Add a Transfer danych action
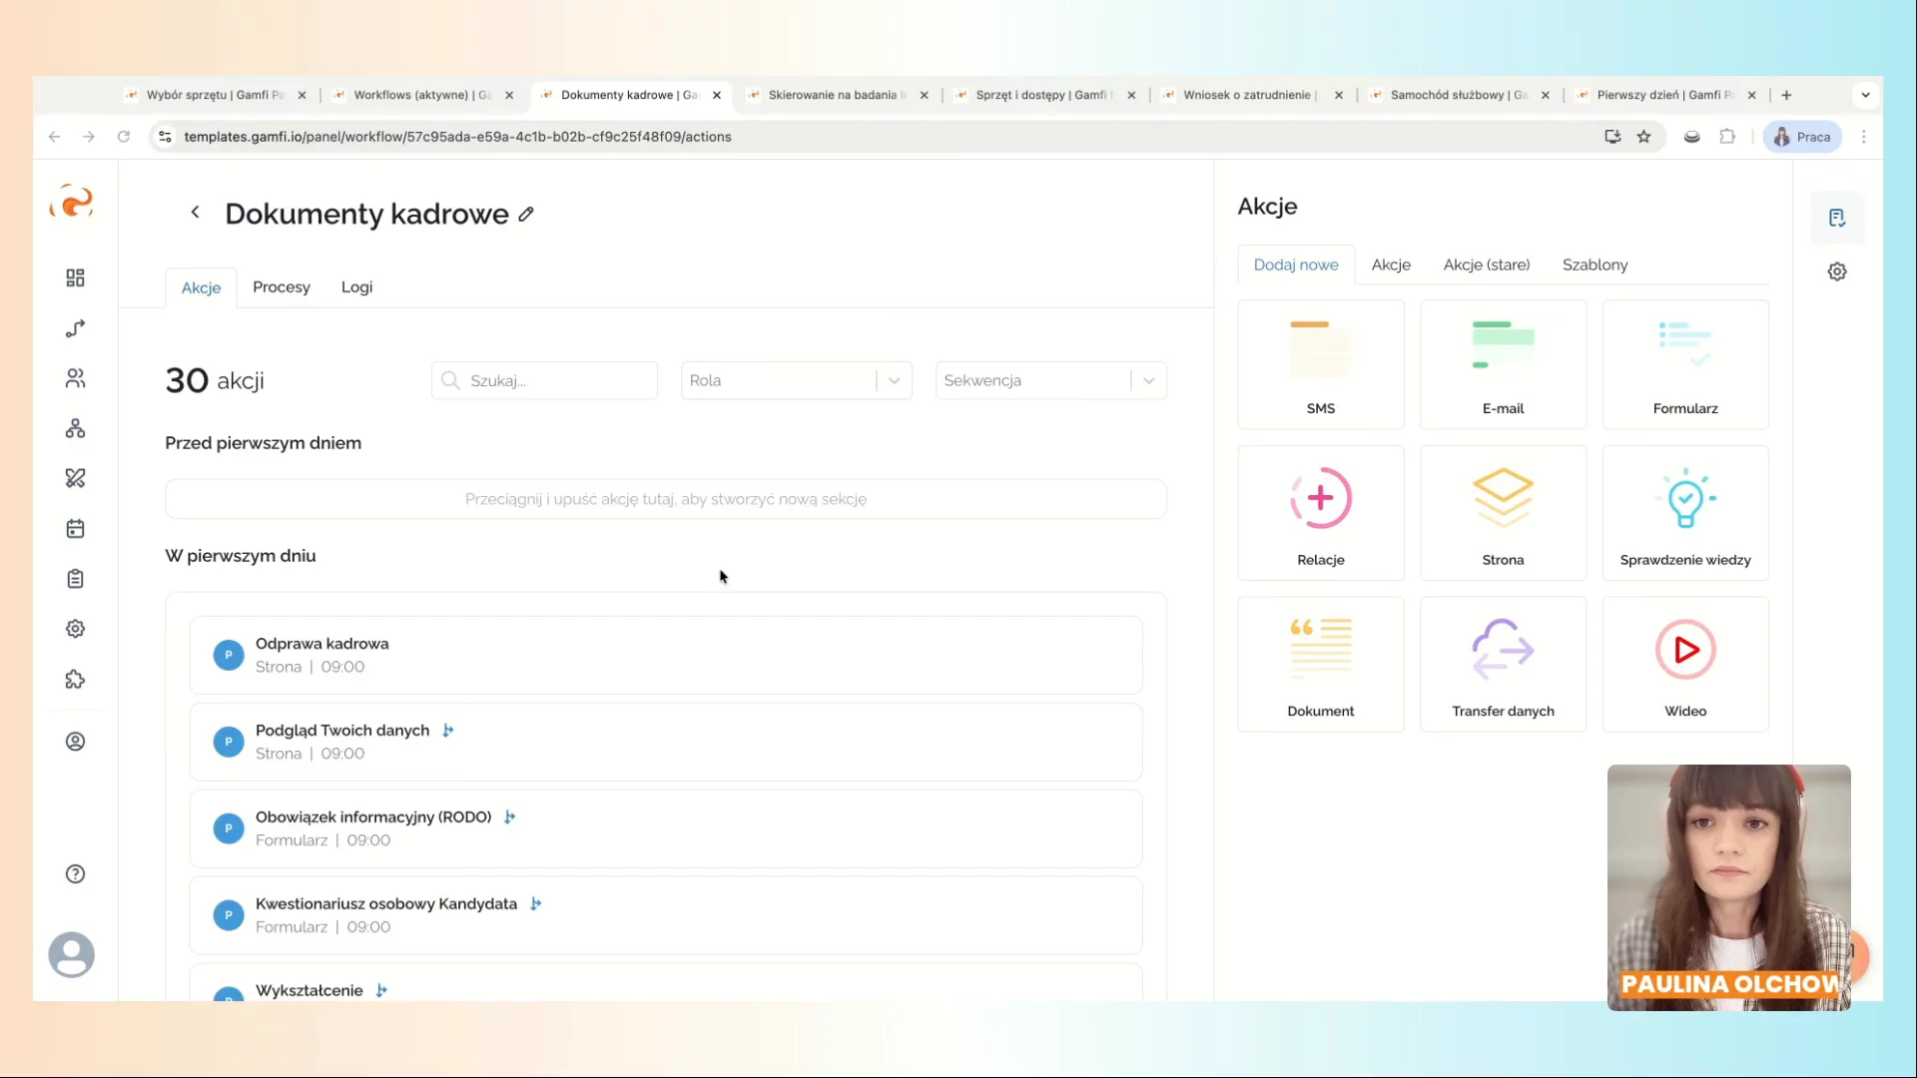Viewport: 1917px width, 1078px height. [x=1503, y=664]
